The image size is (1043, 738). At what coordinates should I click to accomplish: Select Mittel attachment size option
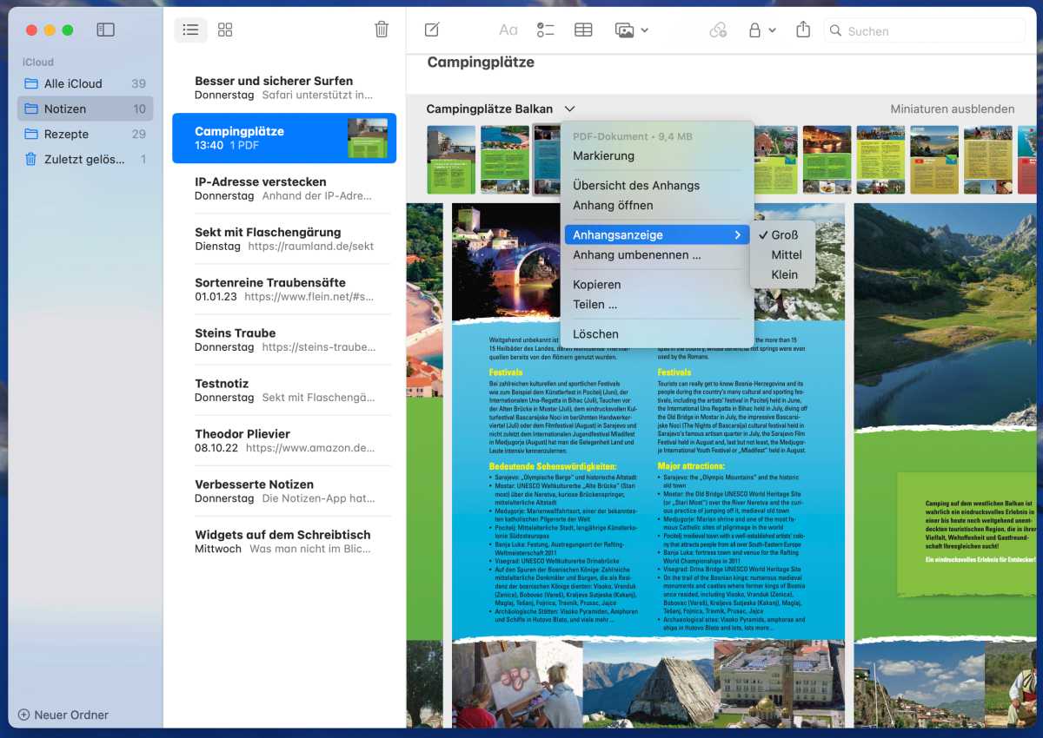pos(783,255)
